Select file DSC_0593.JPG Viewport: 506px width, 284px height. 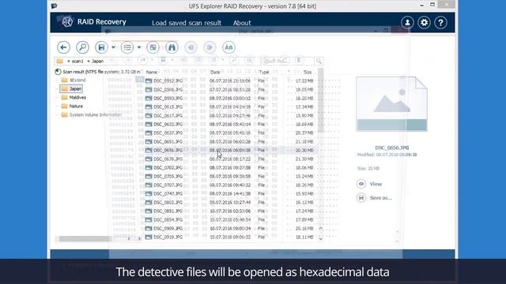(168, 98)
